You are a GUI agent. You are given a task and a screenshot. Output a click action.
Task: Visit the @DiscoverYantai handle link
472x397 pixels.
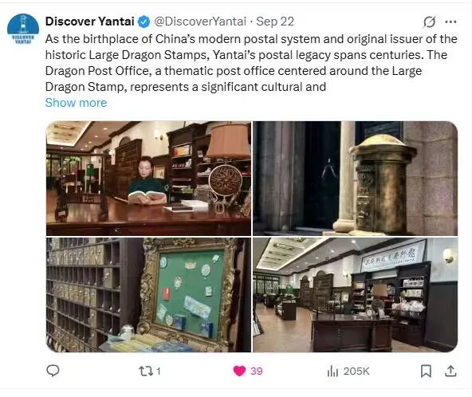pyautogui.click(x=200, y=22)
